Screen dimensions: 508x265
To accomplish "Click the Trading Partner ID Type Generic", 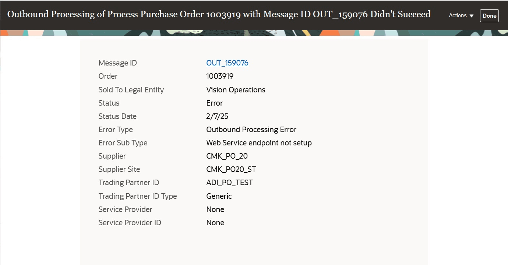I will (x=219, y=196).
